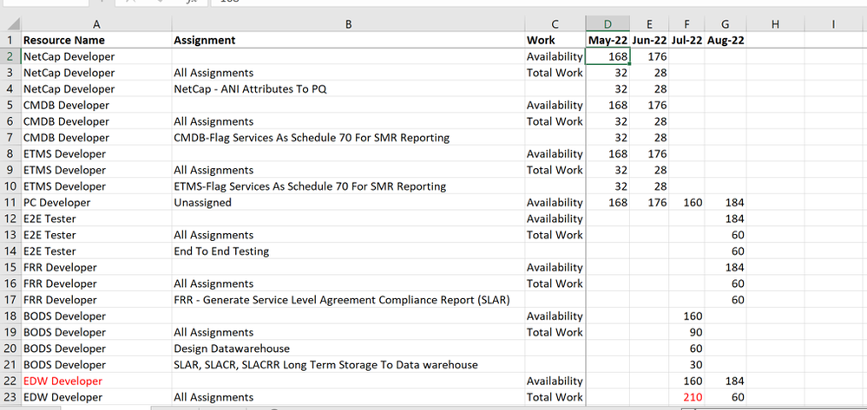
Task: Select column B header
Action: [348, 23]
